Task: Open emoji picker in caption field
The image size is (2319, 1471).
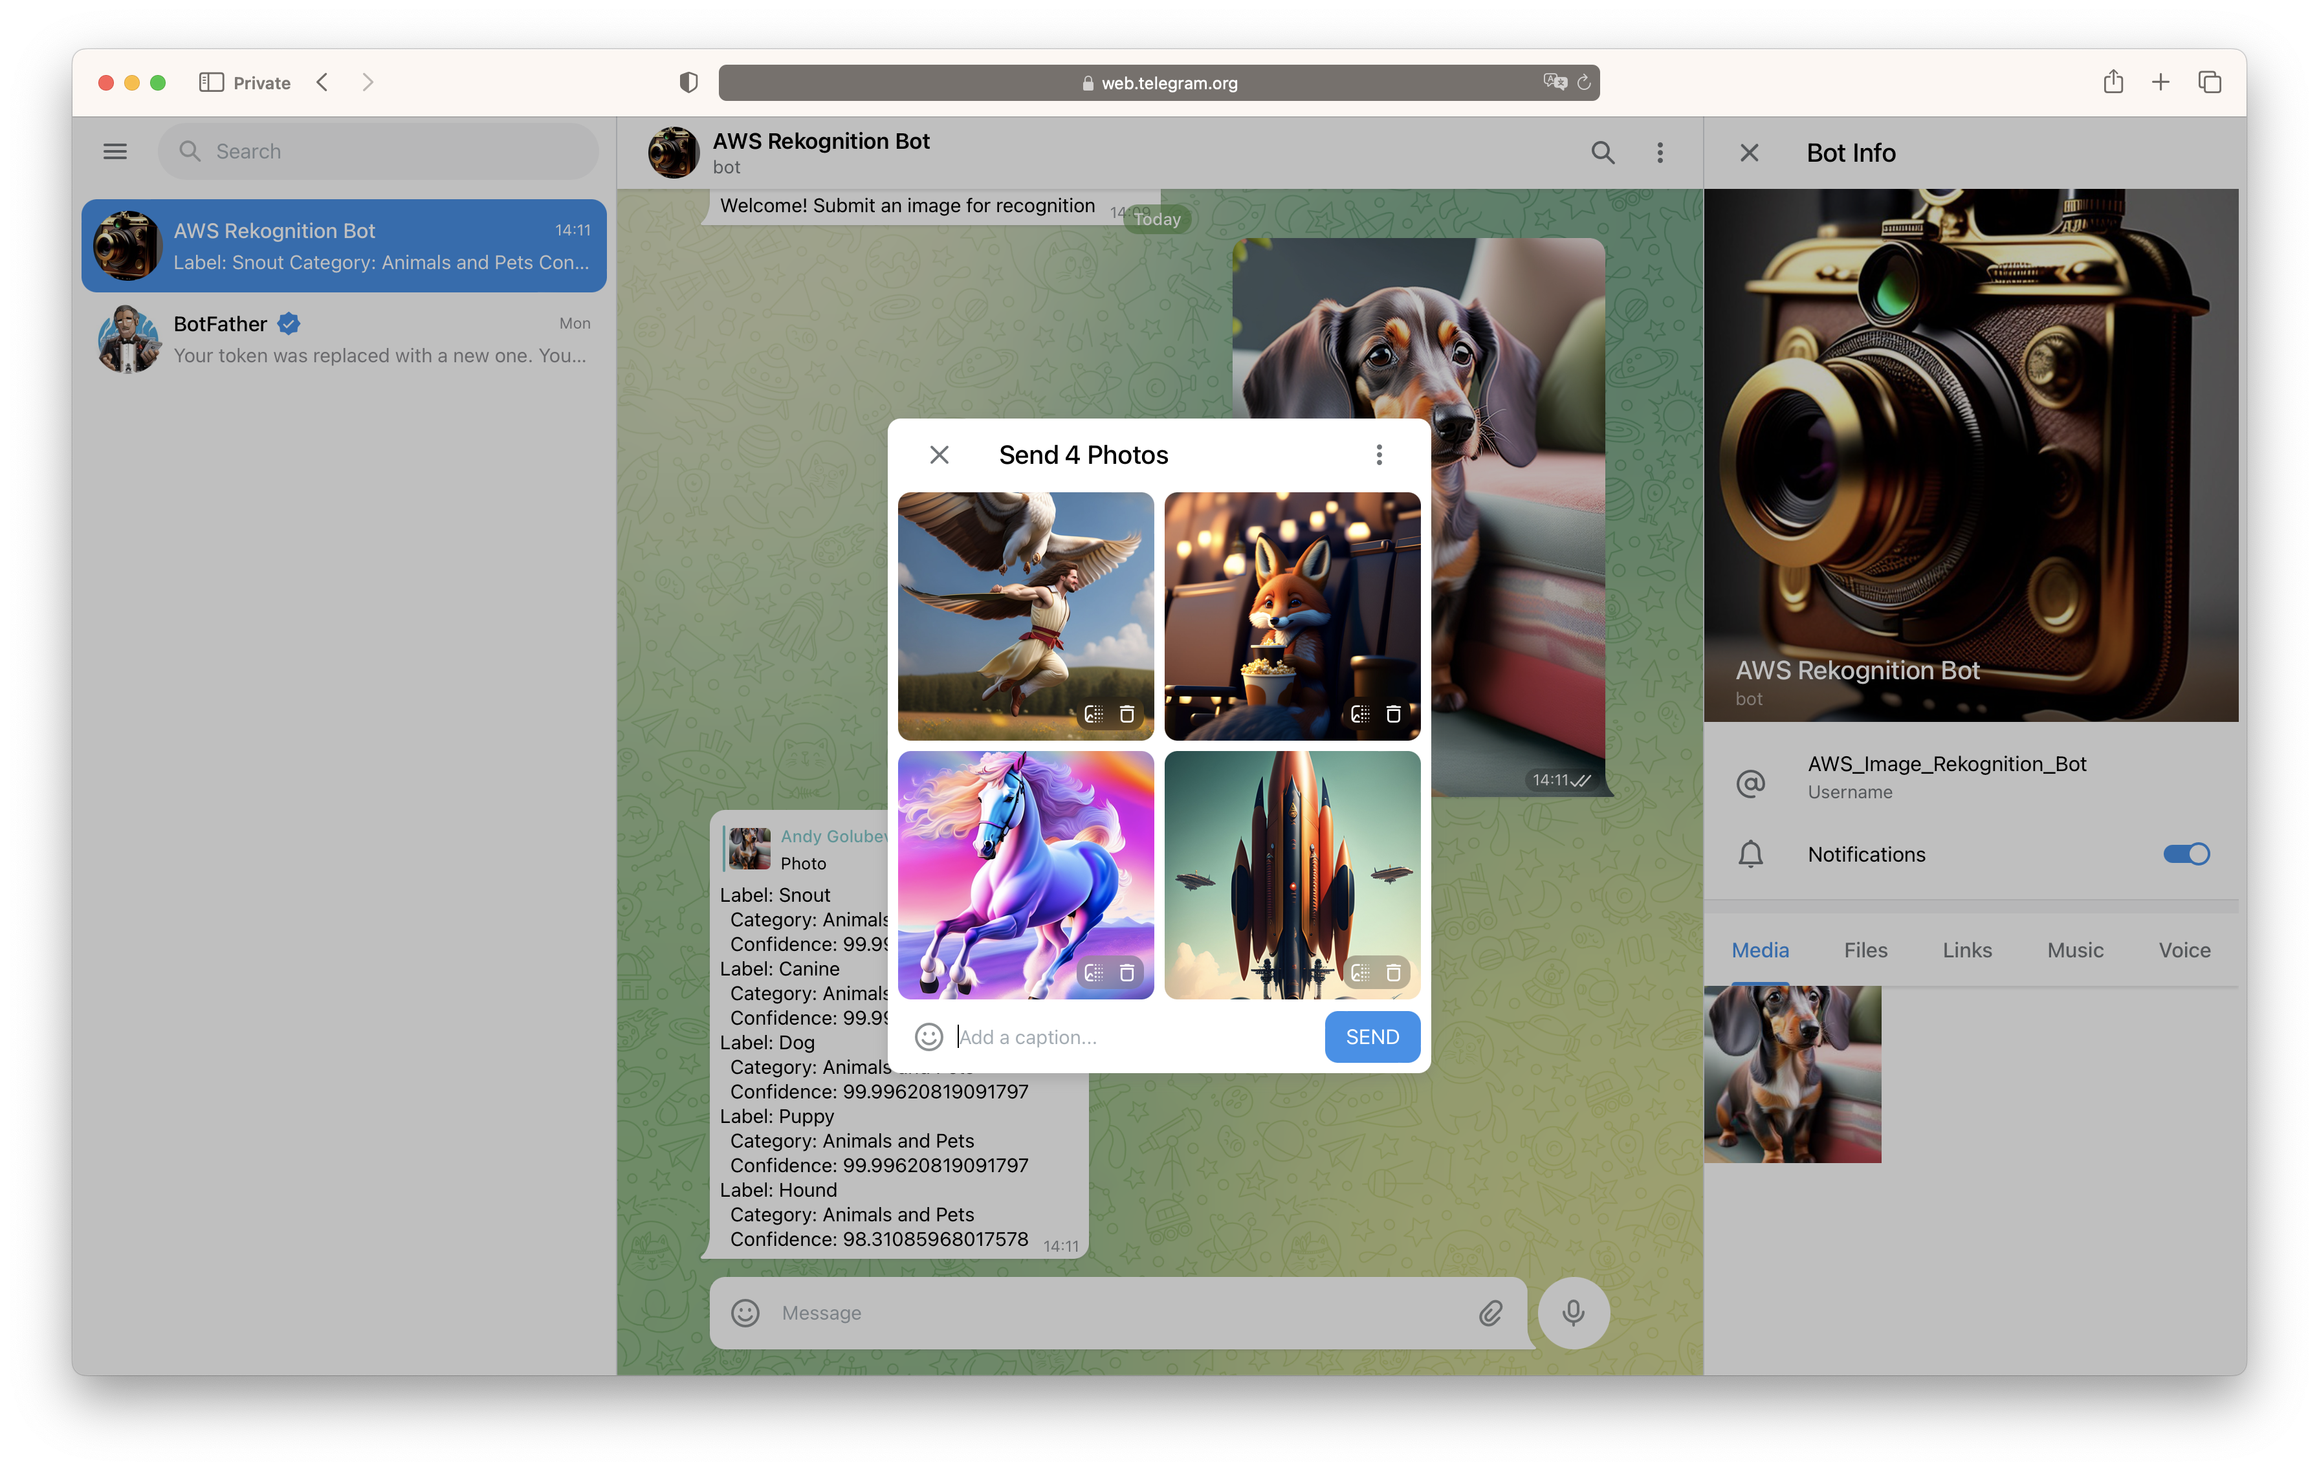Action: (x=929, y=1037)
